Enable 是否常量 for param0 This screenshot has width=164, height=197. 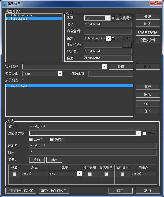coord(122,174)
